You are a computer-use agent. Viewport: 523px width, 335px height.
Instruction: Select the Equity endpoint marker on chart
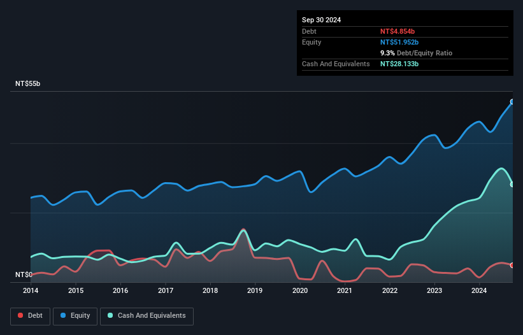(x=512, y=102)
